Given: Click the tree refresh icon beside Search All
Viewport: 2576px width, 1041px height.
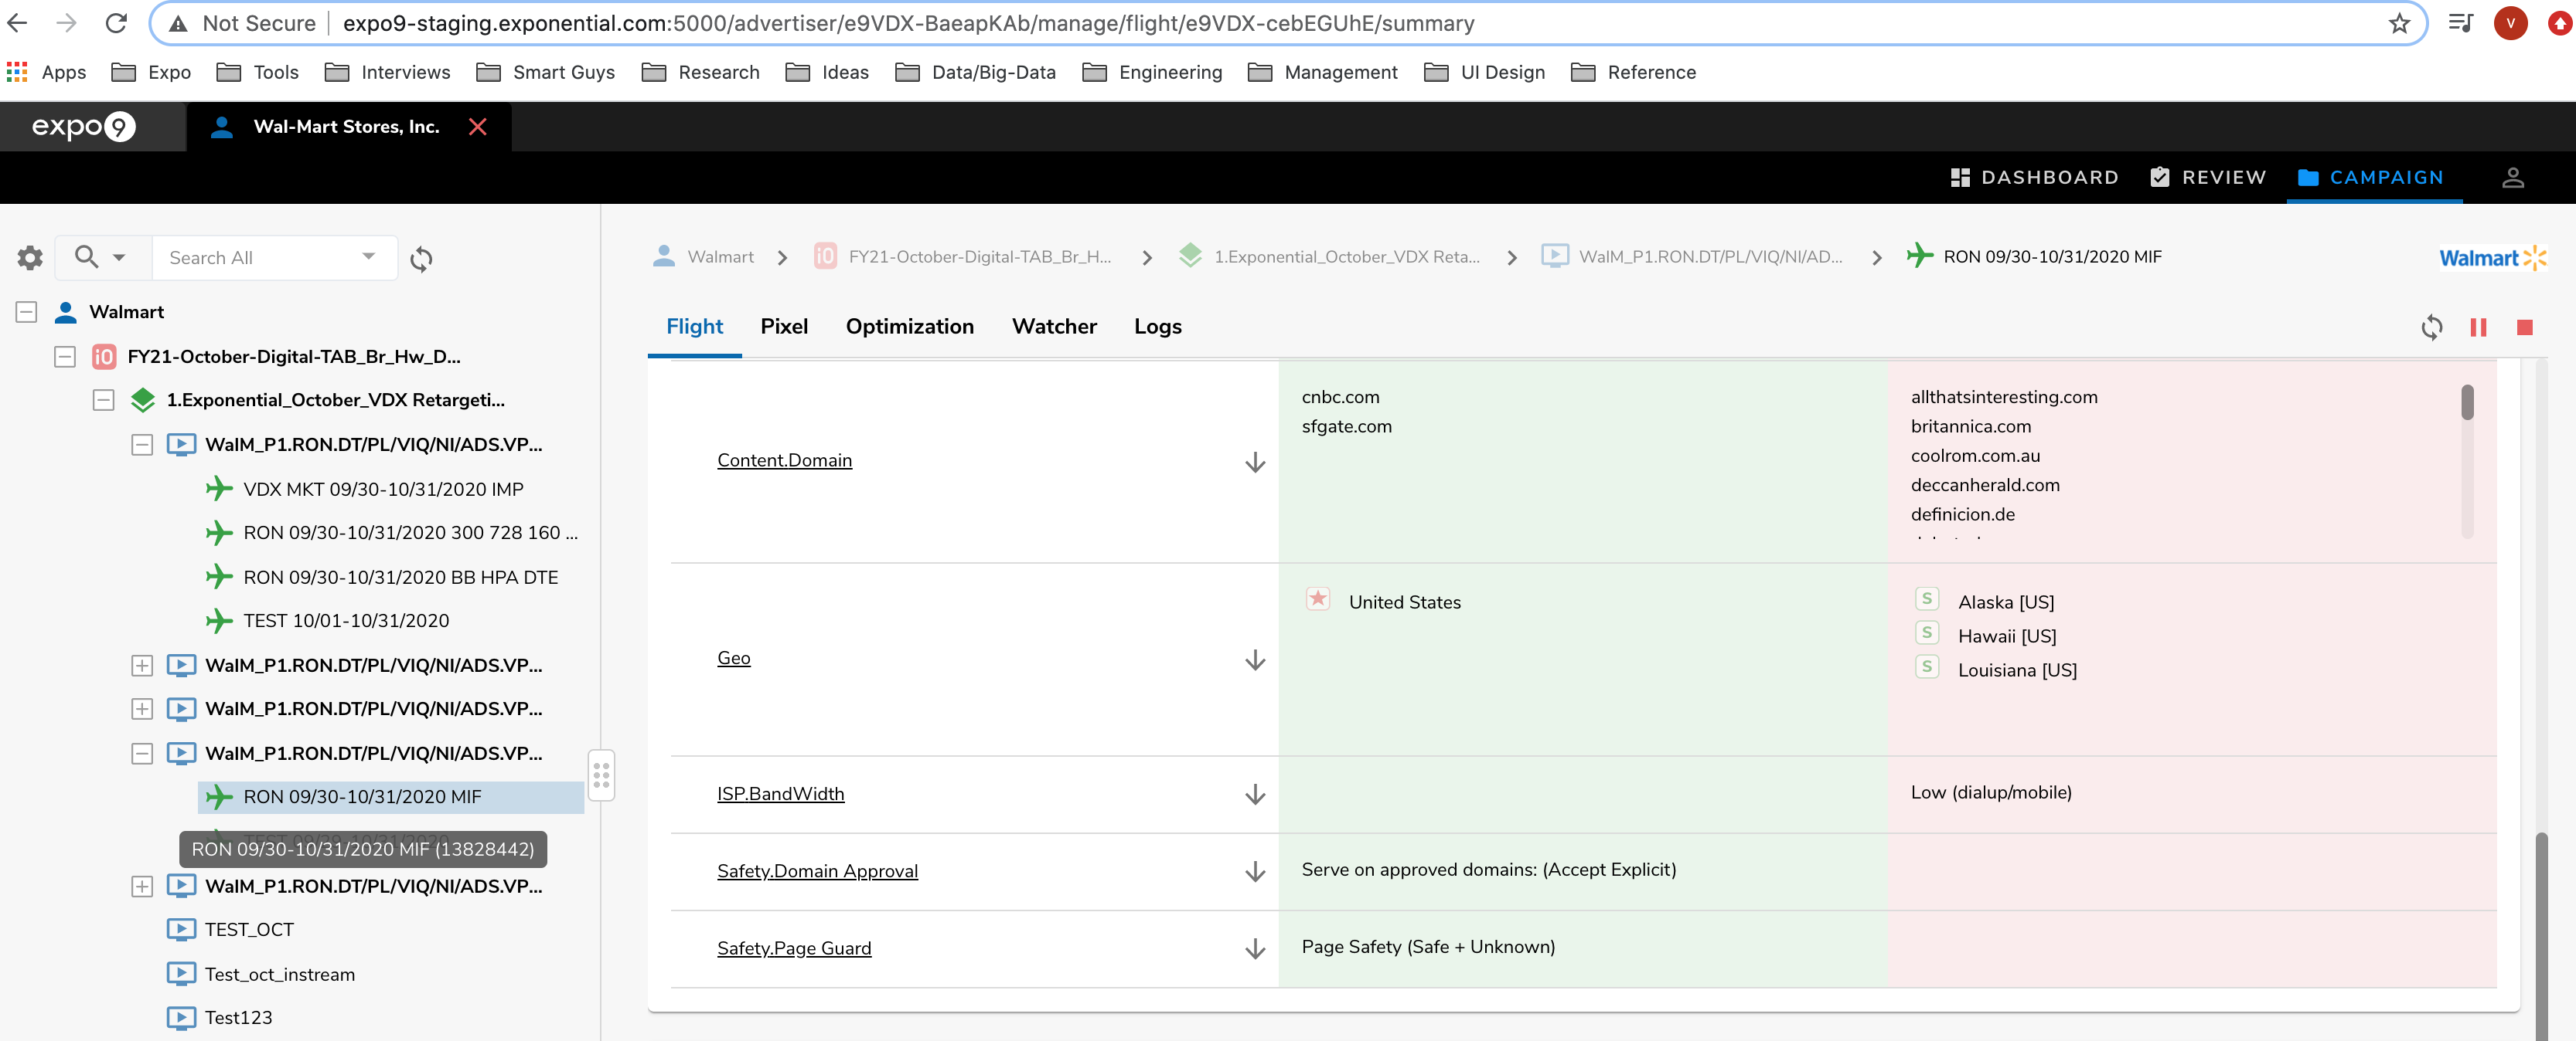Looking at the screenshot, I should point(421,259).
